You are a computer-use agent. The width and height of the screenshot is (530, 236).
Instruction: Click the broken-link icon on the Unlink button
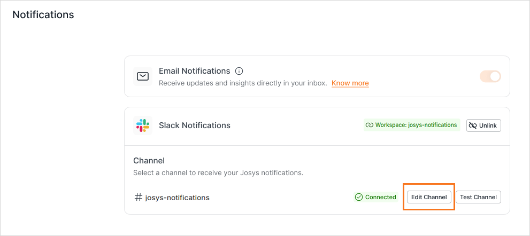coord(473,125)
